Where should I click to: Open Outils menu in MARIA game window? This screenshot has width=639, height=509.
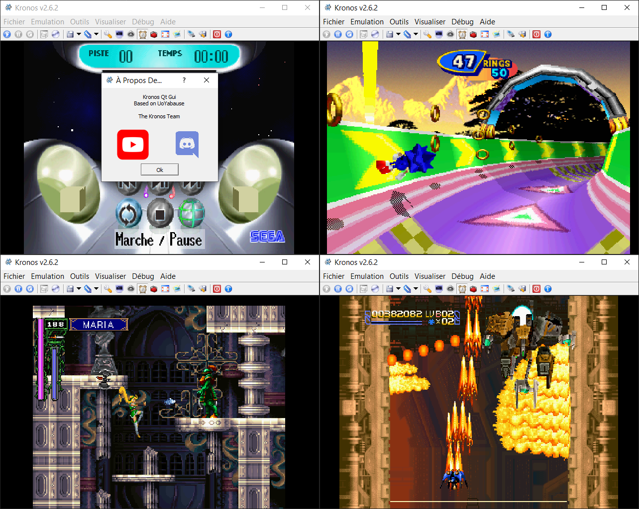pyautogui.click(x=80, y=276)
